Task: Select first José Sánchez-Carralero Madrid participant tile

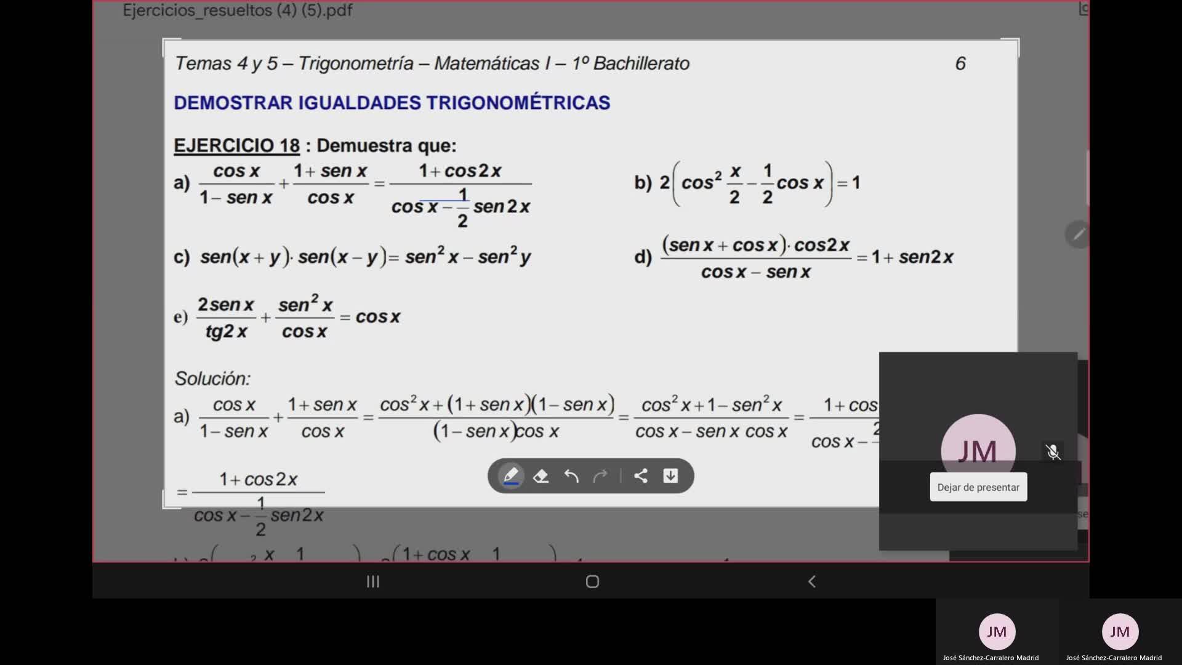Action: point(997,632)
